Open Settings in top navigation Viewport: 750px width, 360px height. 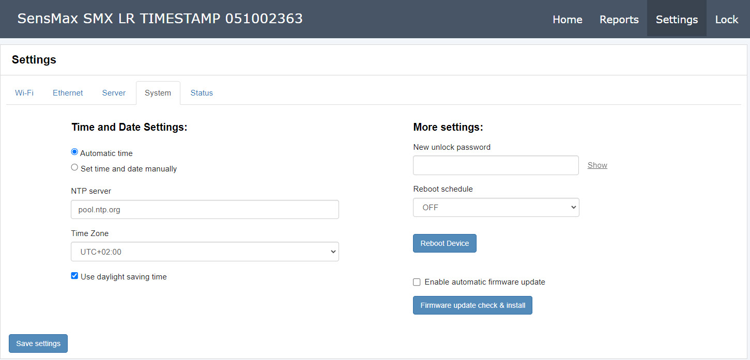tap(677, 19)
